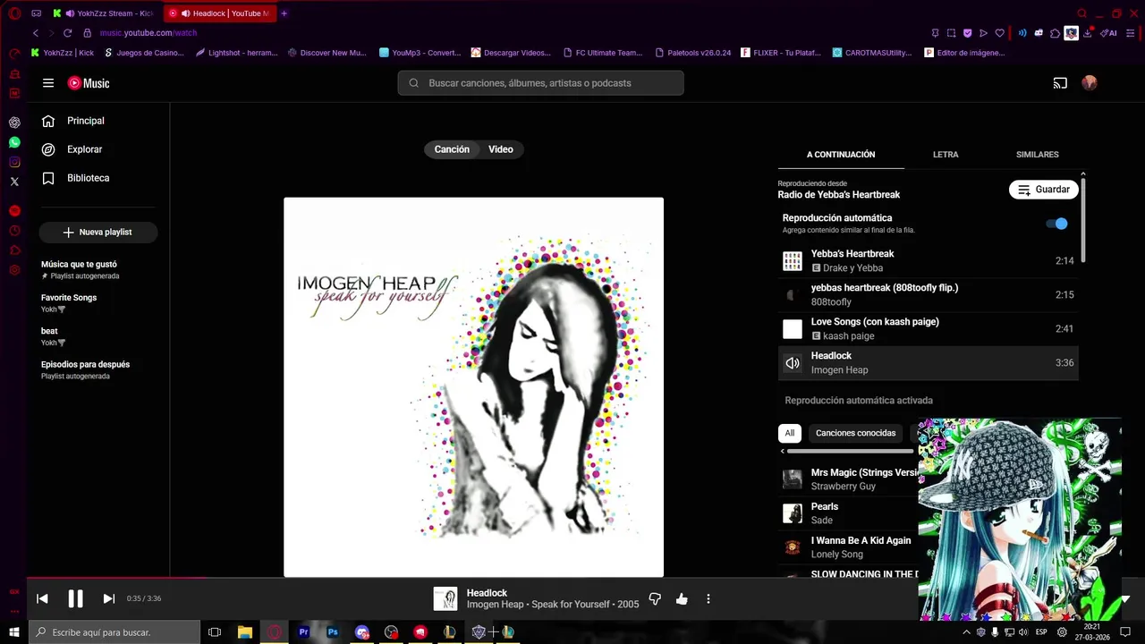The height and width of the screenshot is (644, 1145).
Task: Play I Wanna Be A Kid Again
Action: (x=850, y=547)
